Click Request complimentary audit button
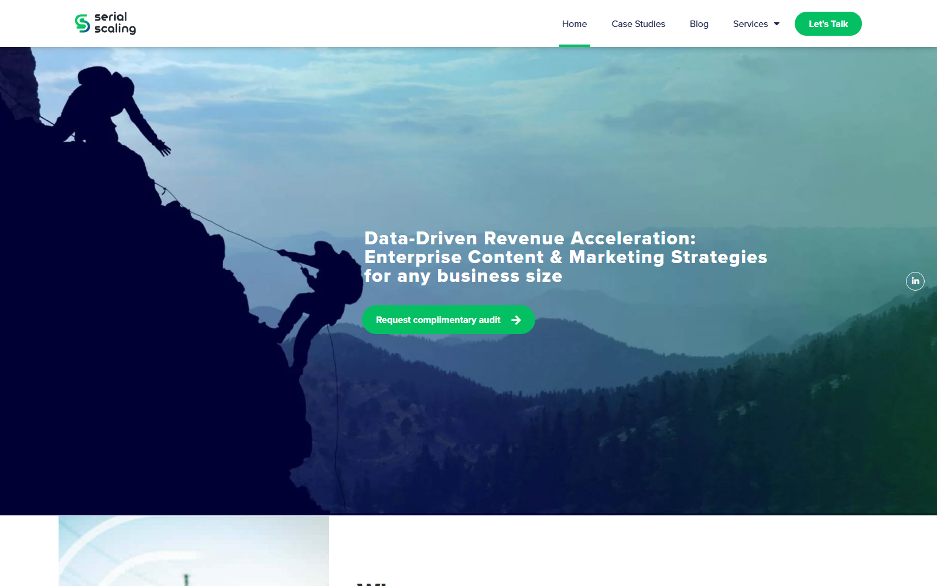The height and width of the screenshot is (586, 937). pyautogui.click(x=449, y=320)
